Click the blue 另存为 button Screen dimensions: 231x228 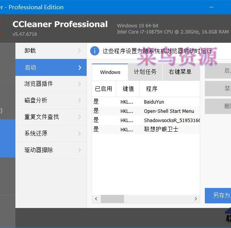coord(219,195)
